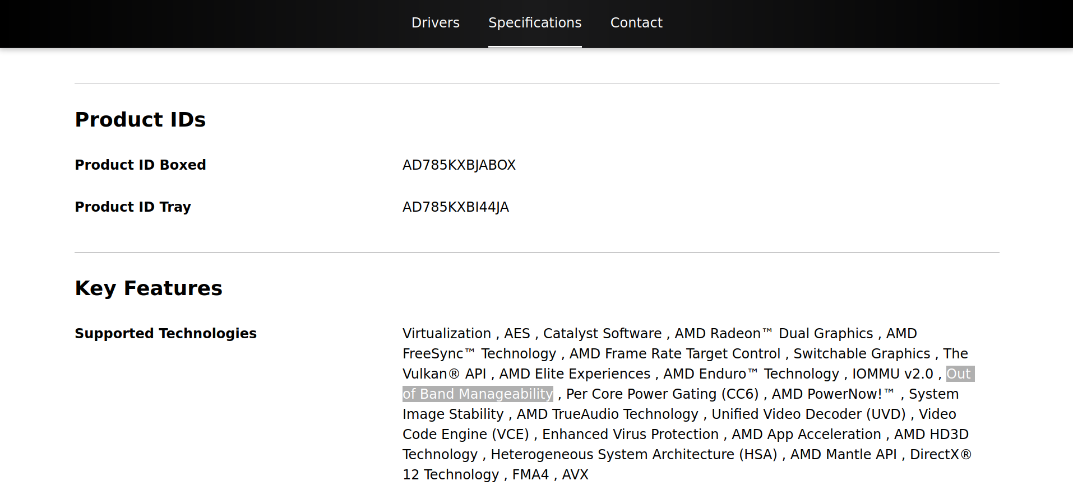Select the AD785KXBJABOX value
This screenshot has height=504, width=1073.
click(459, 165)
